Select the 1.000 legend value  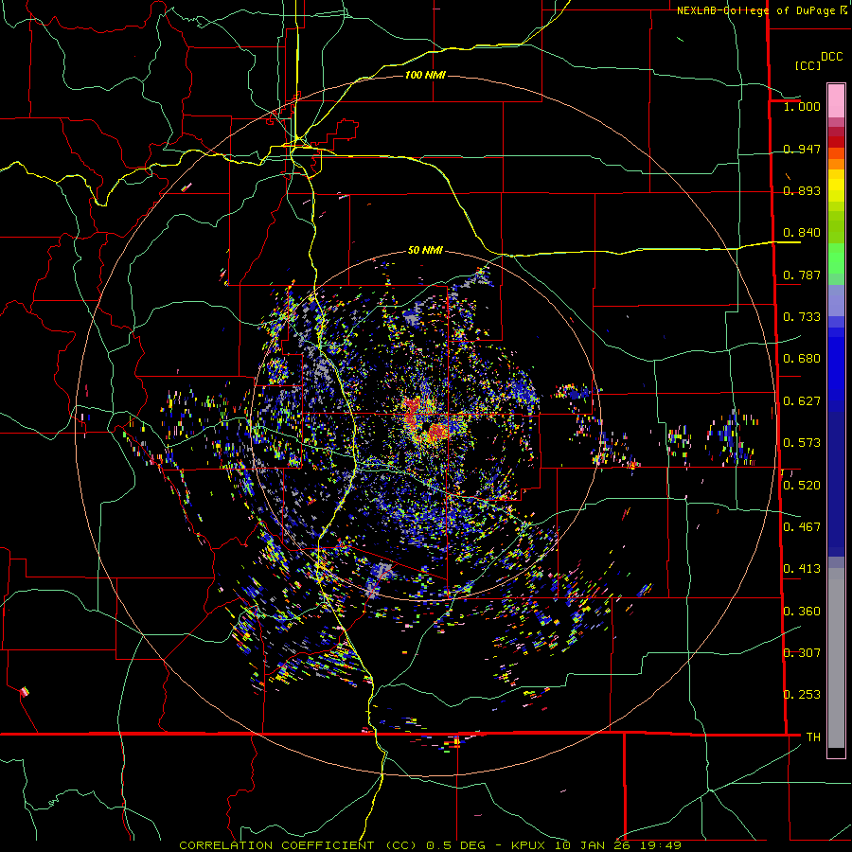click(x=802, y=106)
